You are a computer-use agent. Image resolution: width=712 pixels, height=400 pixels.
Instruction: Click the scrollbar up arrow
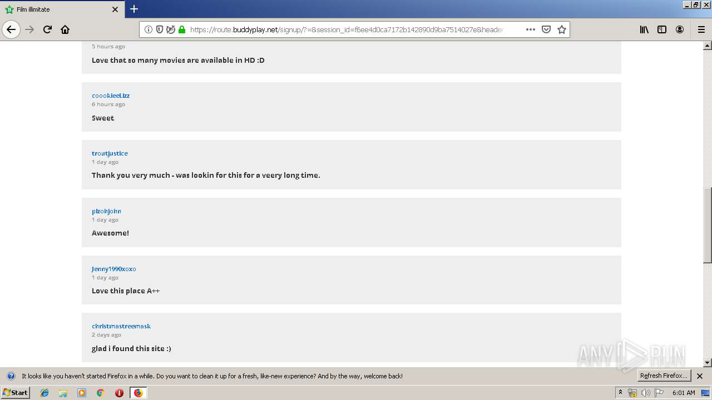708,46
